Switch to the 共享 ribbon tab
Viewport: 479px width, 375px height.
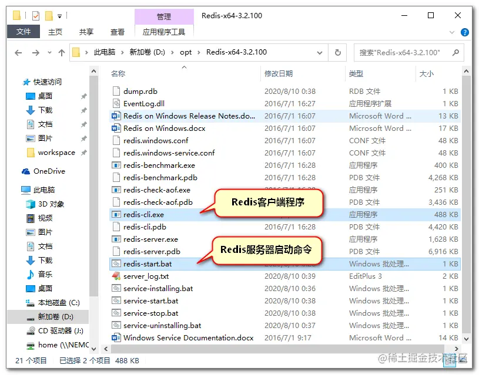click(86, 32)
